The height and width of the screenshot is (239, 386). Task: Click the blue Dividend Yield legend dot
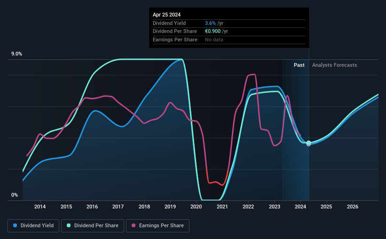point(15,225)
